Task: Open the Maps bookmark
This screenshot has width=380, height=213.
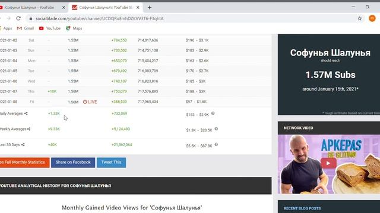Action: click(74, 28)
